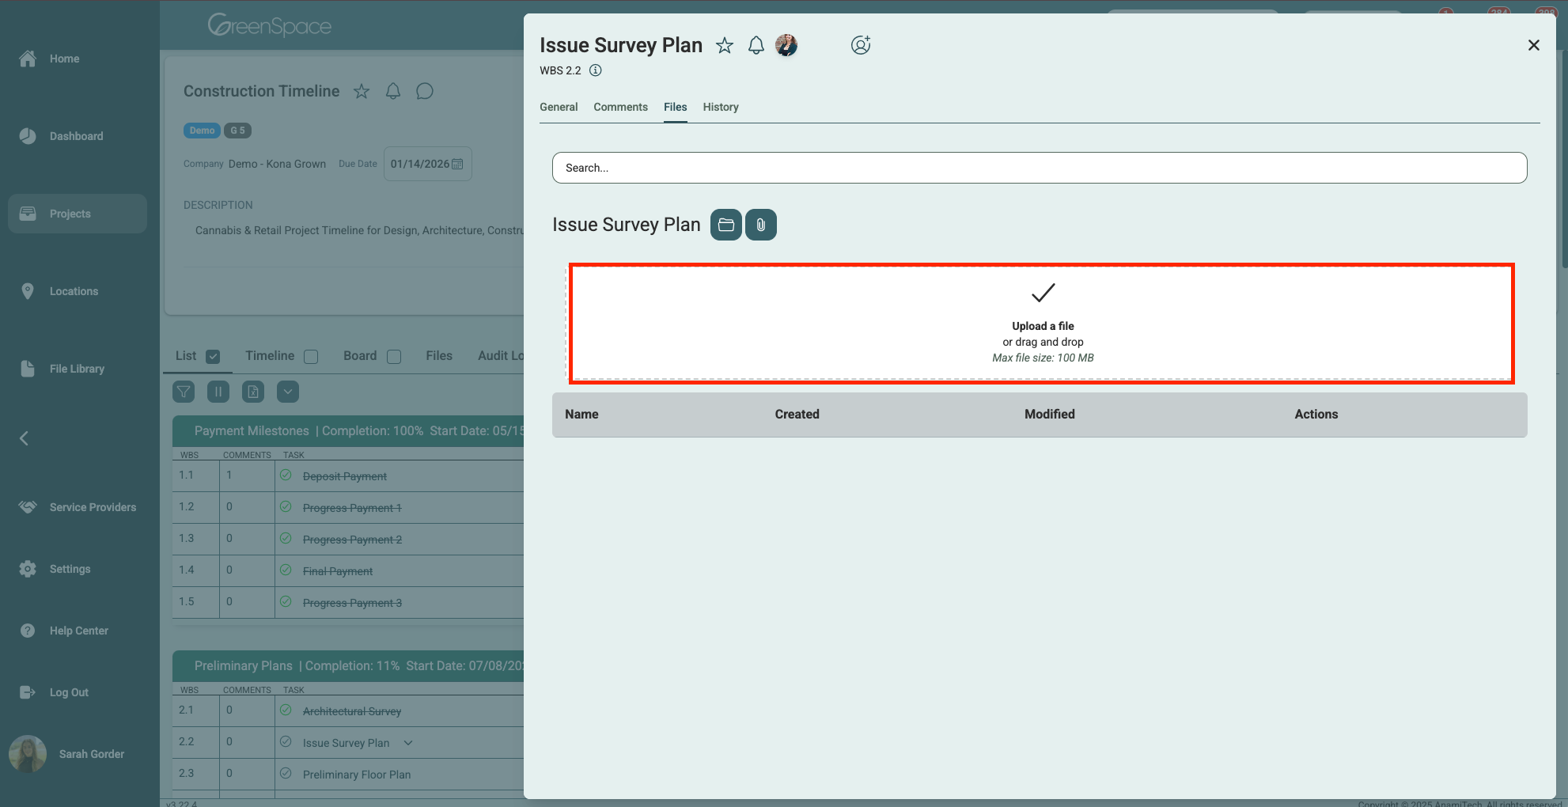Image resolution: width=1568 pixels, height=807 pixels.
Task: Open Sarah Gorder profile avatar
Action: pyautogui.click(x=28, y=754)
